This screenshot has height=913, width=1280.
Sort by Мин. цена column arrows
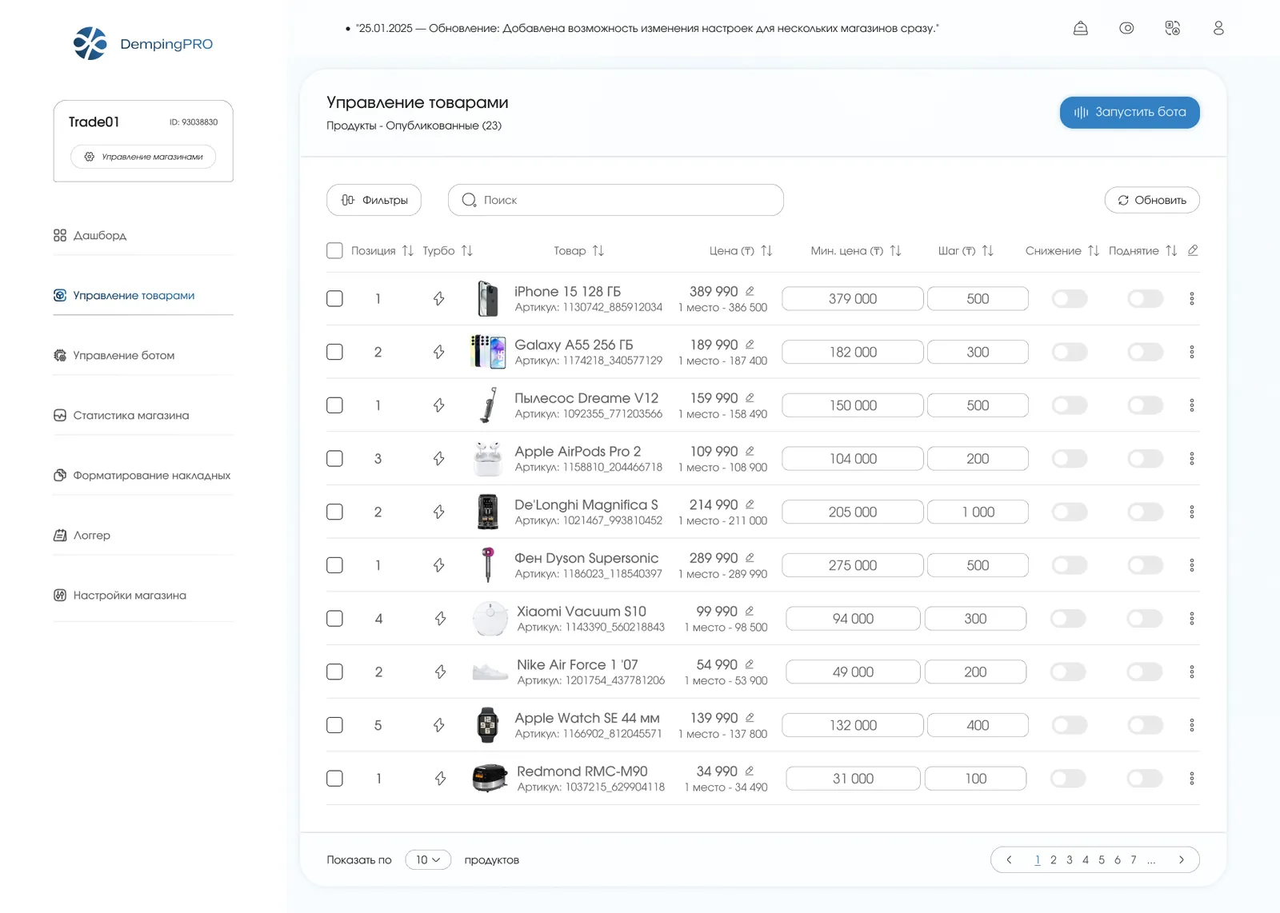point(895,250)
